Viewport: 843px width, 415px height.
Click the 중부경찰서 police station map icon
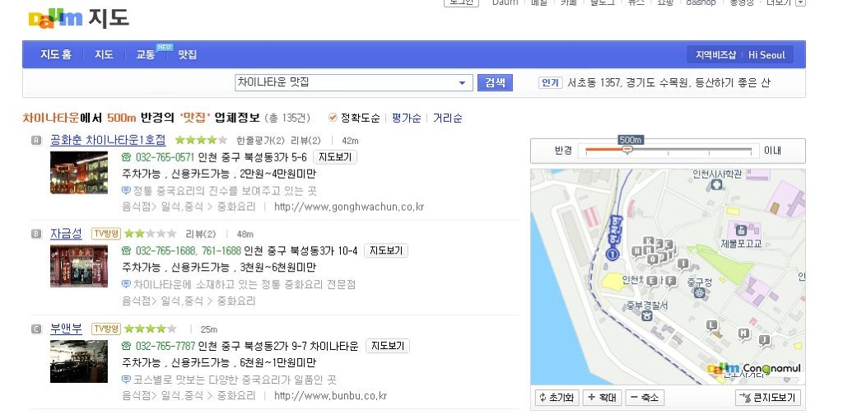pos(647,317)
